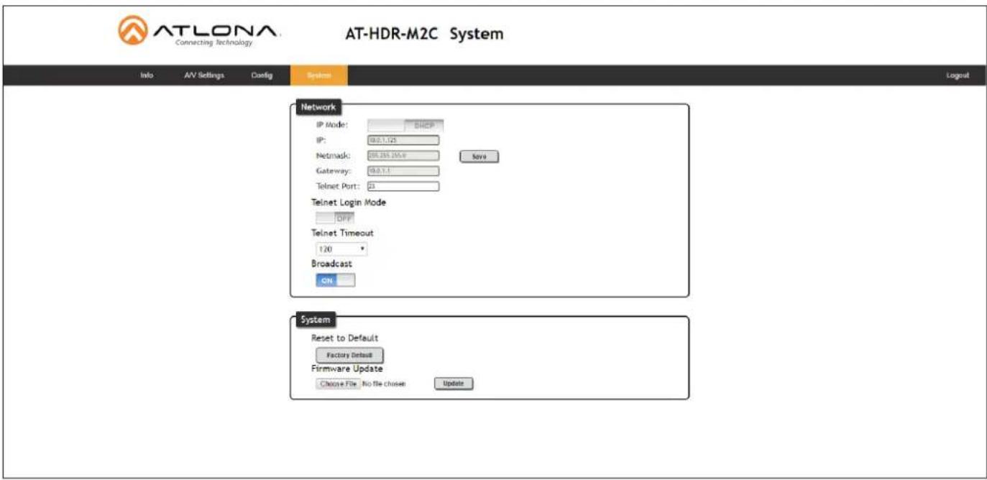Toggle the IP Mode DHCP switch
The image size is (987, 480).
click(405, 125)
